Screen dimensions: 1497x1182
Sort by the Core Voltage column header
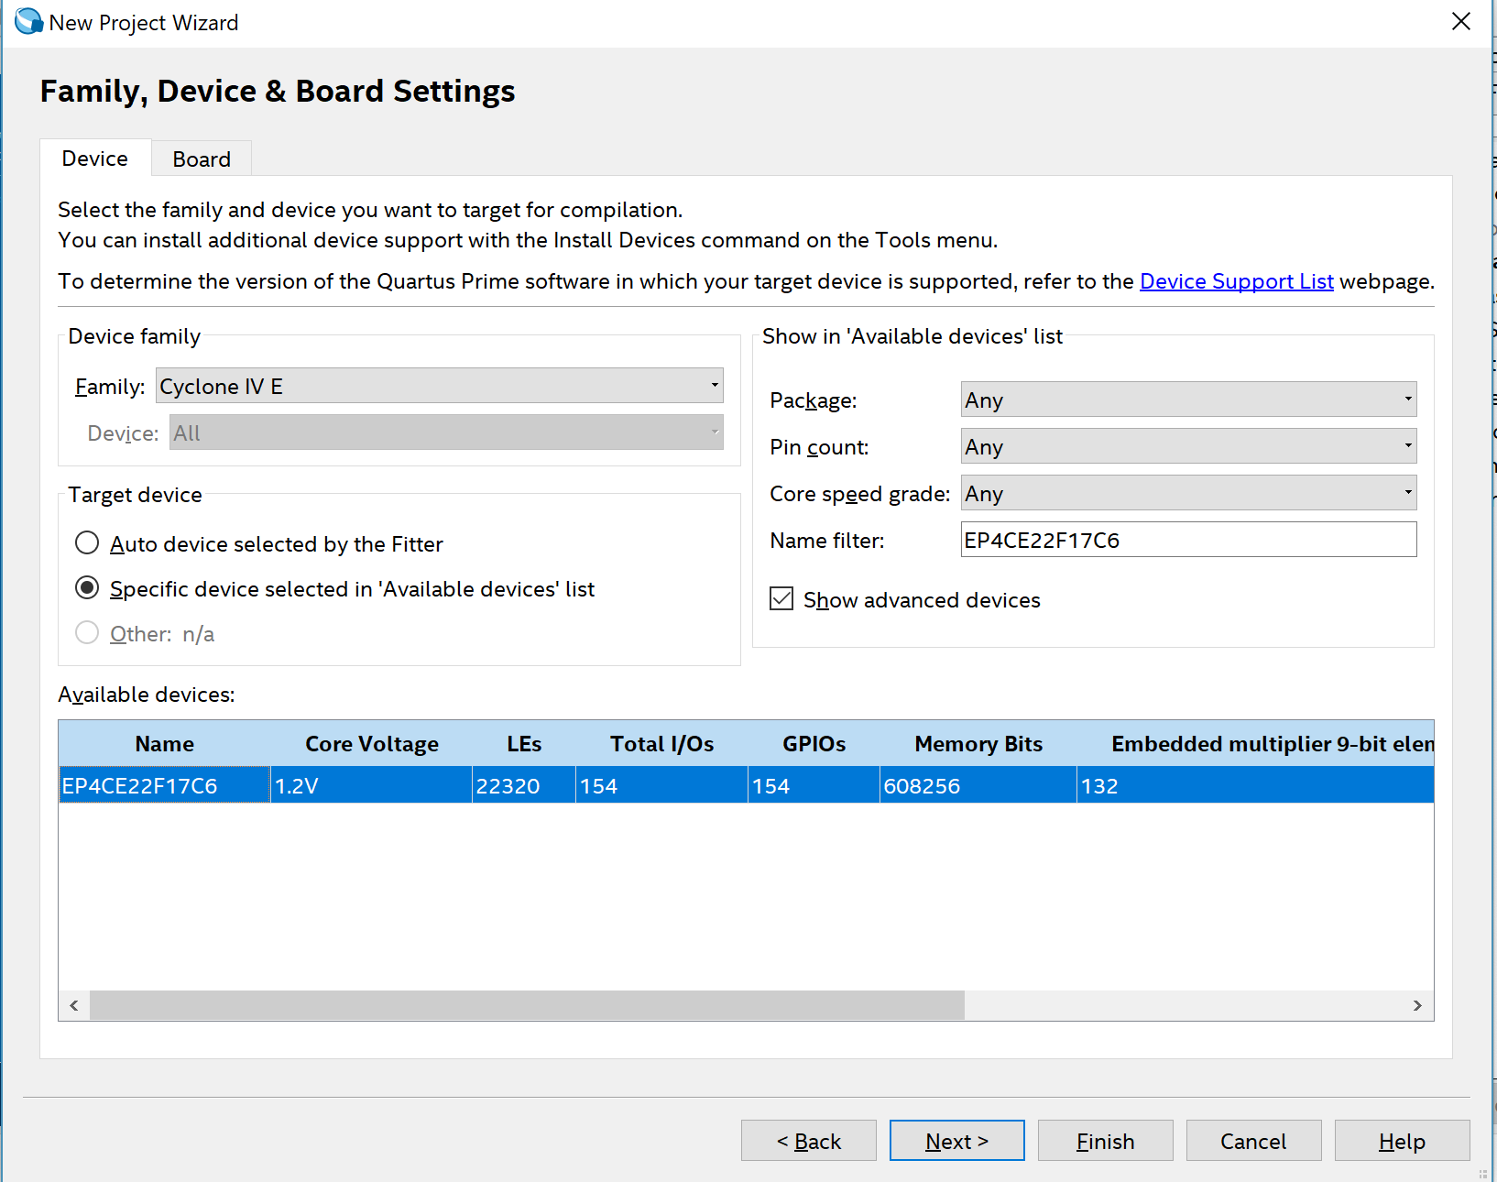[x=371, y=743]
